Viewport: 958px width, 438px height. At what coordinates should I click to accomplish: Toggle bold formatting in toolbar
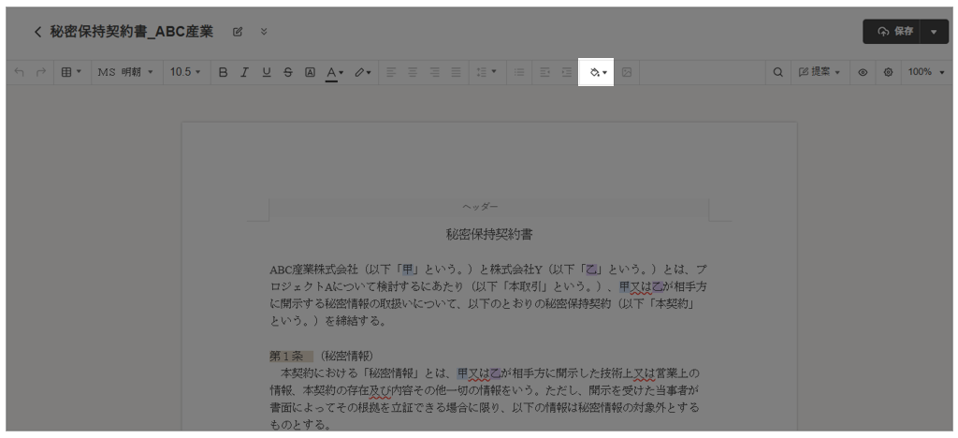pos(223,72)
